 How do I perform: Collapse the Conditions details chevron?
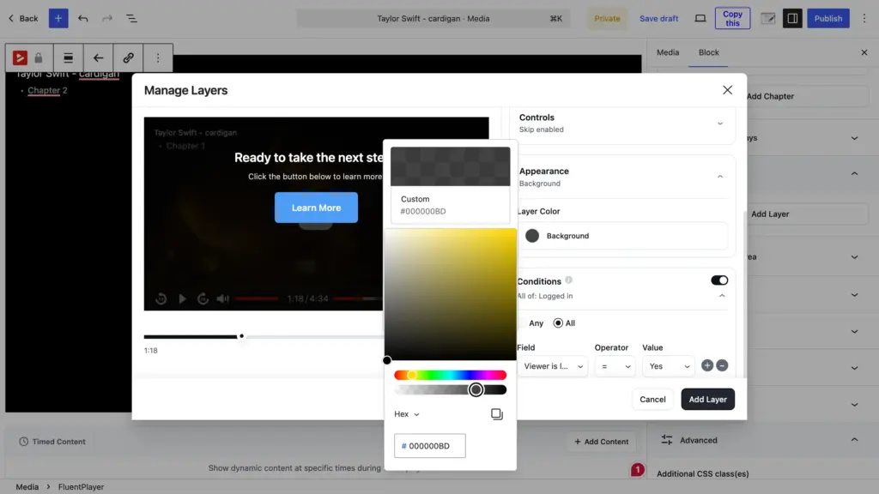722,296
